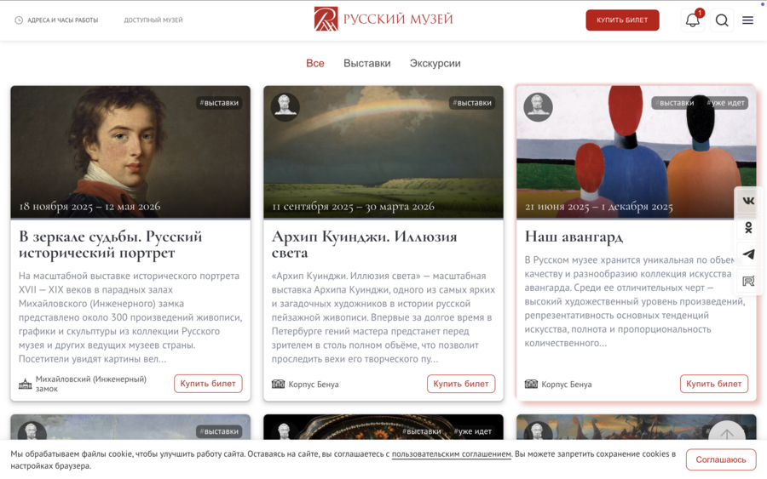Select the Все filter tab
The width and height of the screenshot is (767, 479).
pyautogui.click(x=315, y=63)
